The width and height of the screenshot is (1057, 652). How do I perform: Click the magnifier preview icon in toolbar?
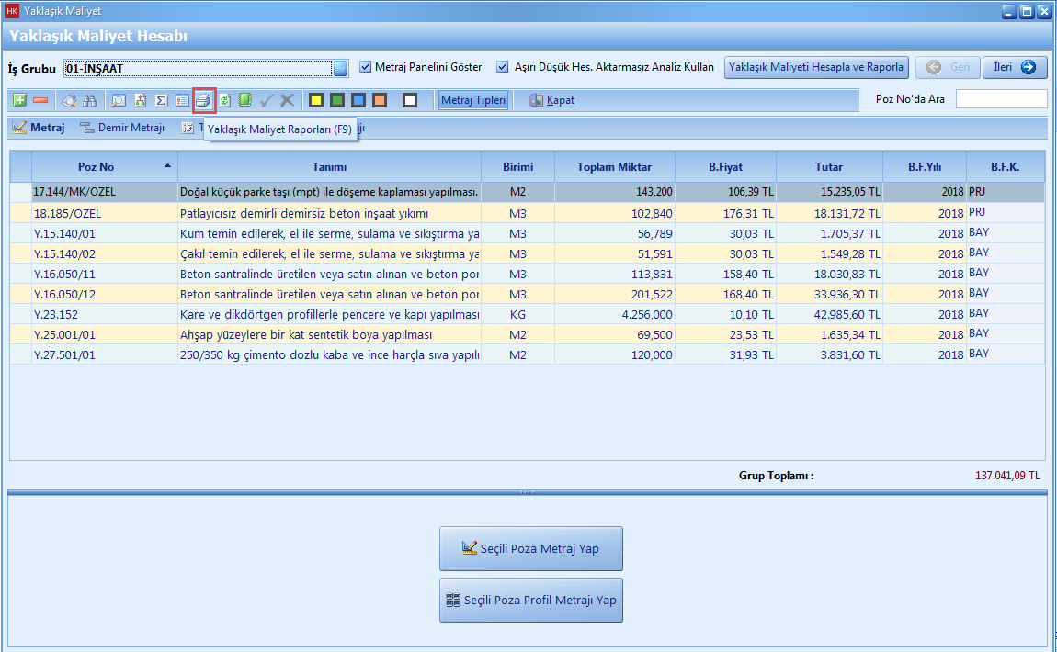coord(119,100)
